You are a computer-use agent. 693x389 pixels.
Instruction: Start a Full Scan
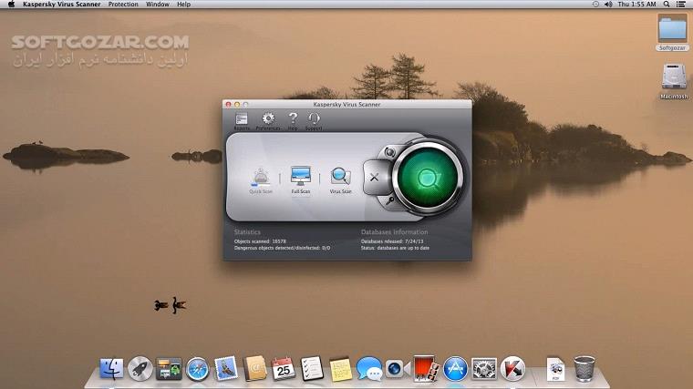tap(301, 180)
